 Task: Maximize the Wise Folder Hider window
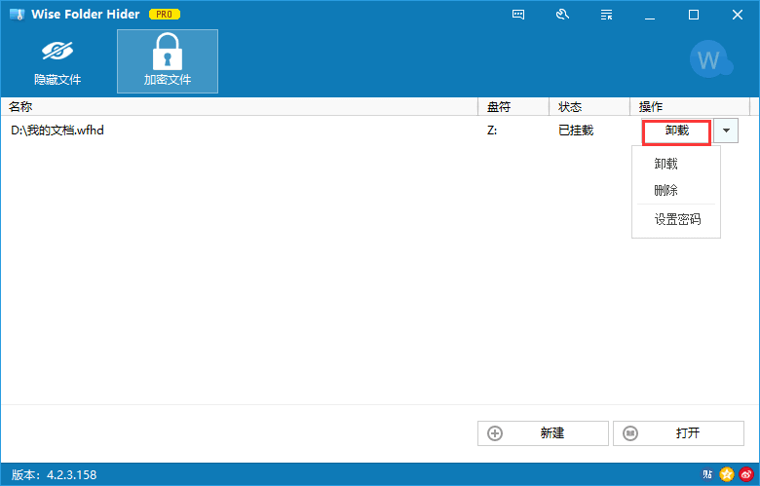(x=694, y=15)
